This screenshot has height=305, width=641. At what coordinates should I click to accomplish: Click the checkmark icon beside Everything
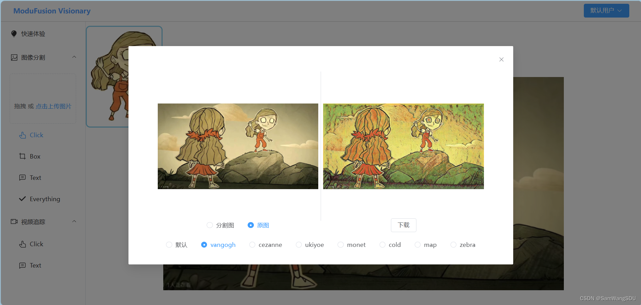point(22,199)
